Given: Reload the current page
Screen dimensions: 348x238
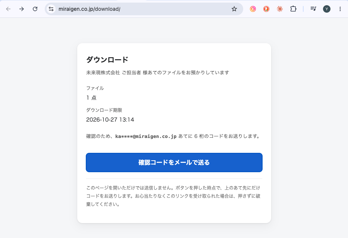Looking at the screenshot, I should click(35, 9).
